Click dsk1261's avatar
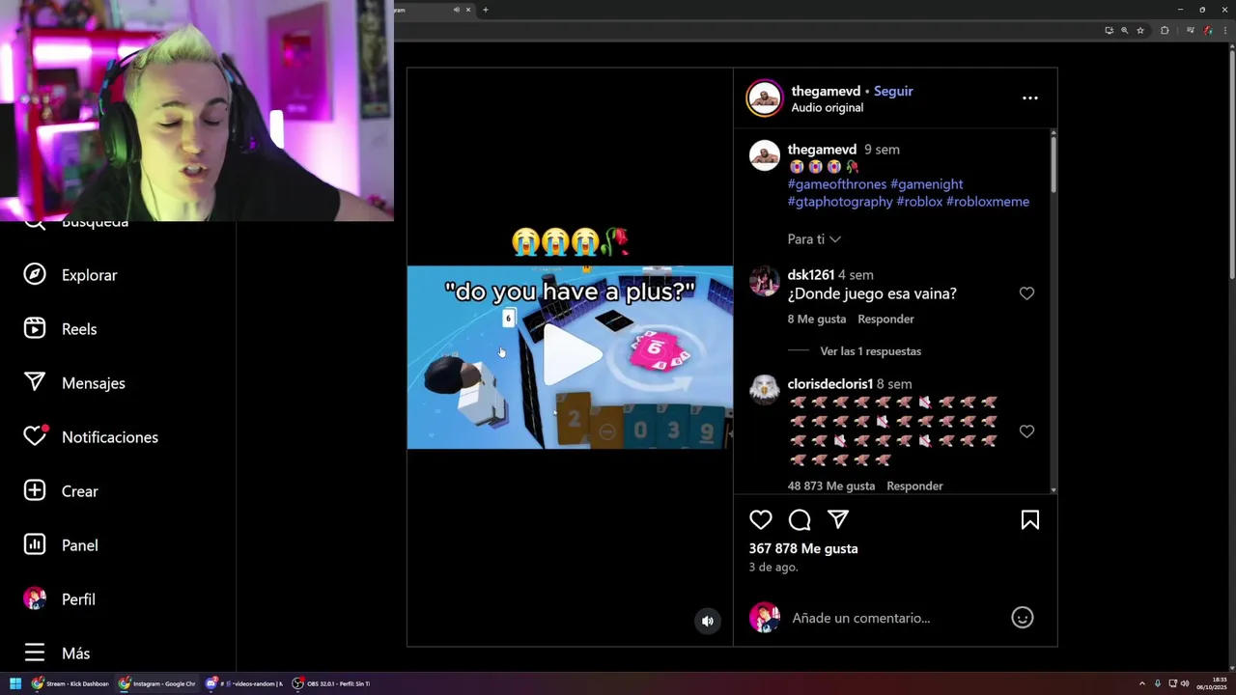Screen dimensions: 1236x695 click(765, 281)
